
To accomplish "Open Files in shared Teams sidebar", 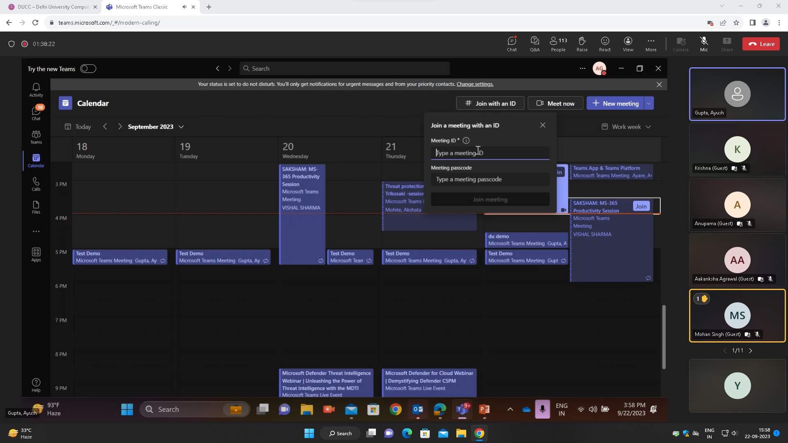I will coord(36,207).
